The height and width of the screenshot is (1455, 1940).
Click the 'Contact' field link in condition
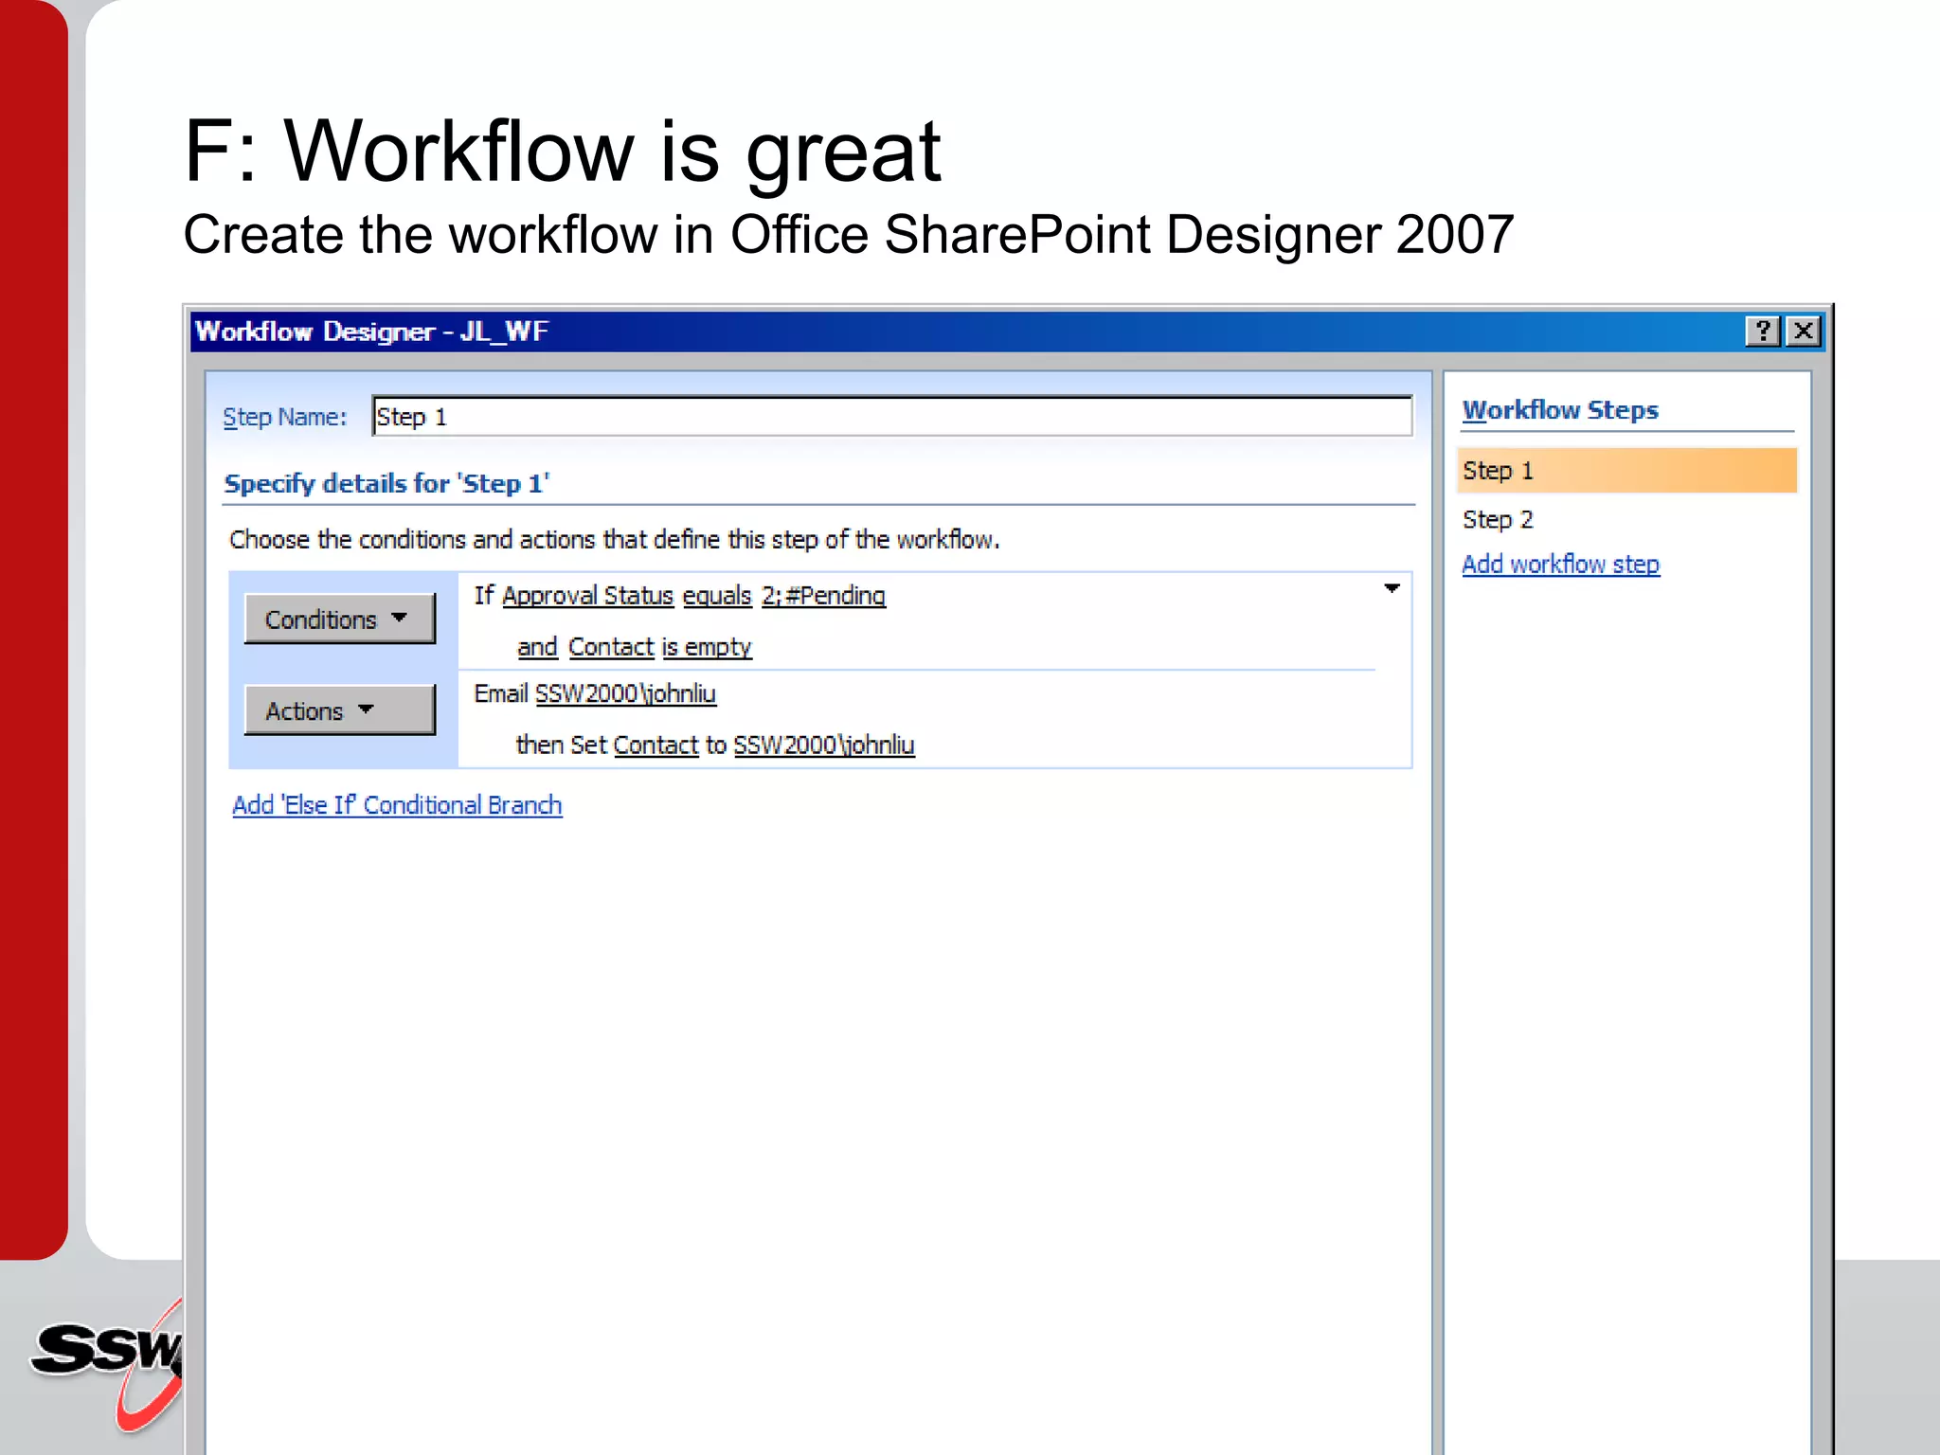pos(611,647)
